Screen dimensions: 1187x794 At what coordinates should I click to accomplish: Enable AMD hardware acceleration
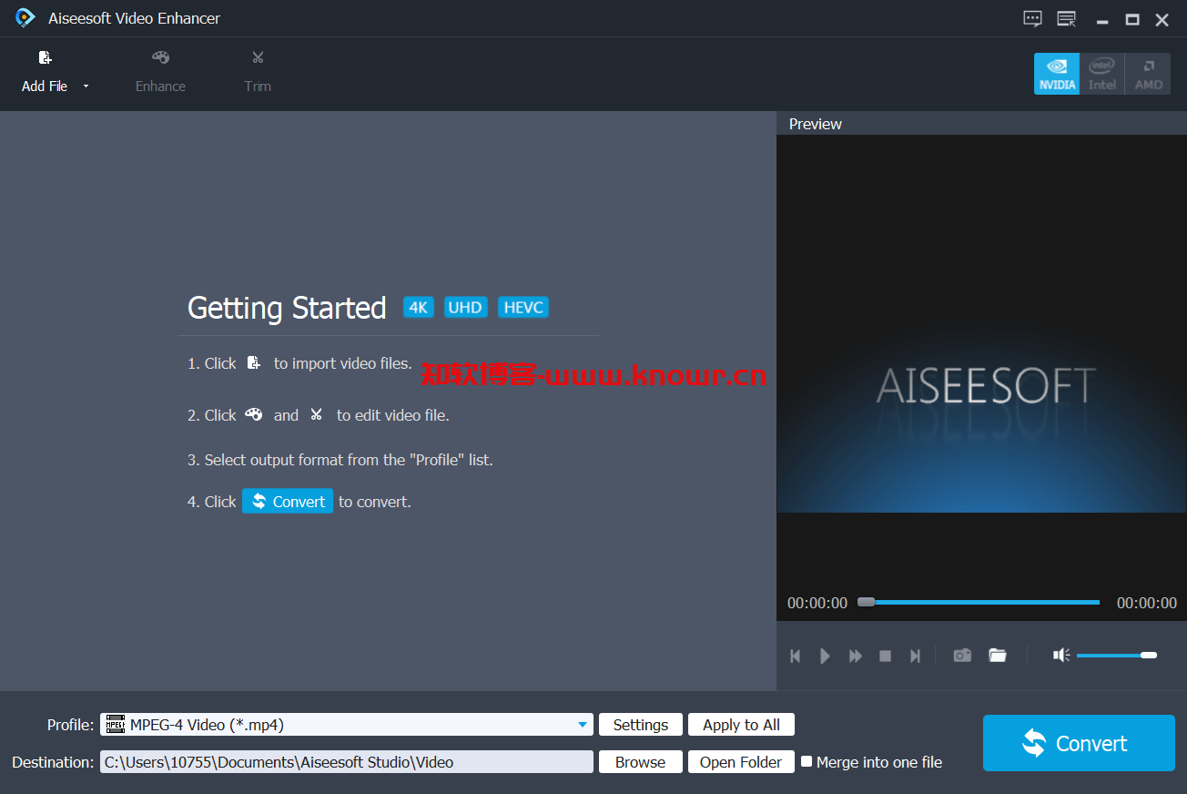(1148, 73)
